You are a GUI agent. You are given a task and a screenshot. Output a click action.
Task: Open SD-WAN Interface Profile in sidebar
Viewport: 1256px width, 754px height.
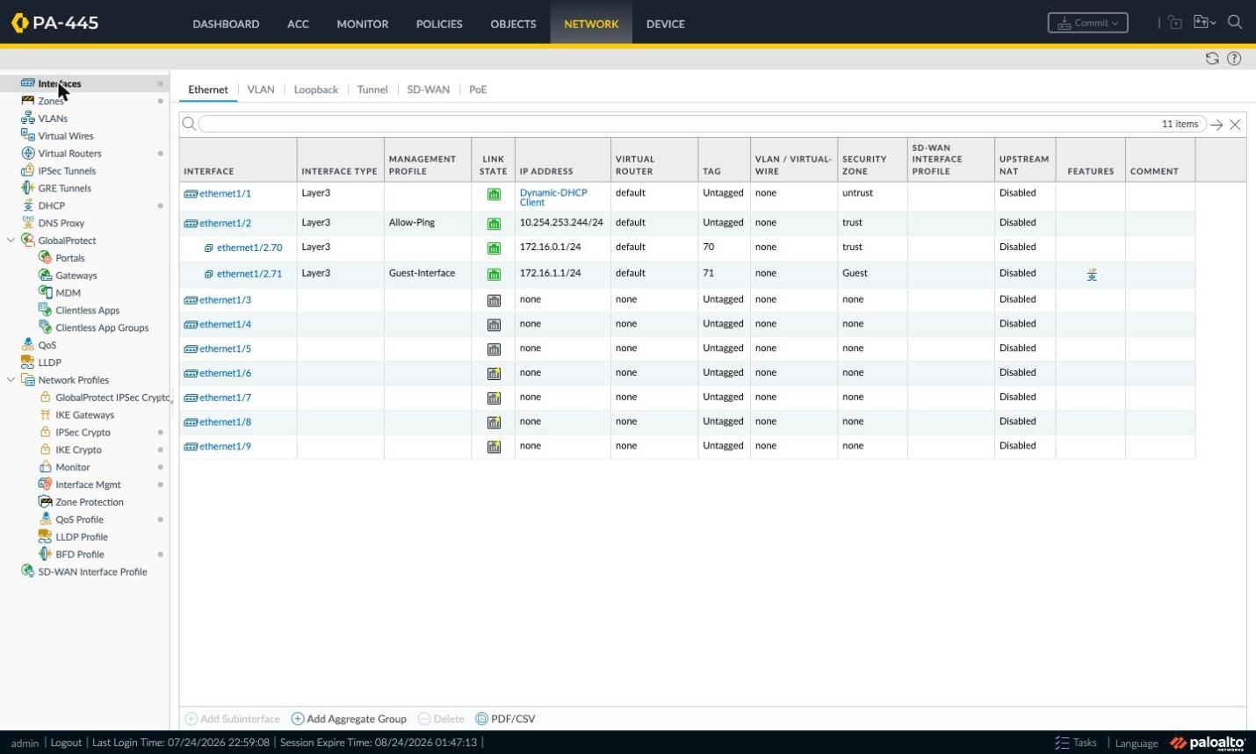(x=92, y=571)
